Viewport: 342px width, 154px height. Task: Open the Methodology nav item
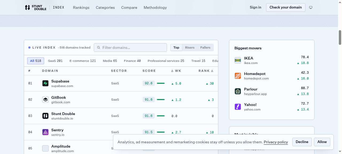coord(155,7)
